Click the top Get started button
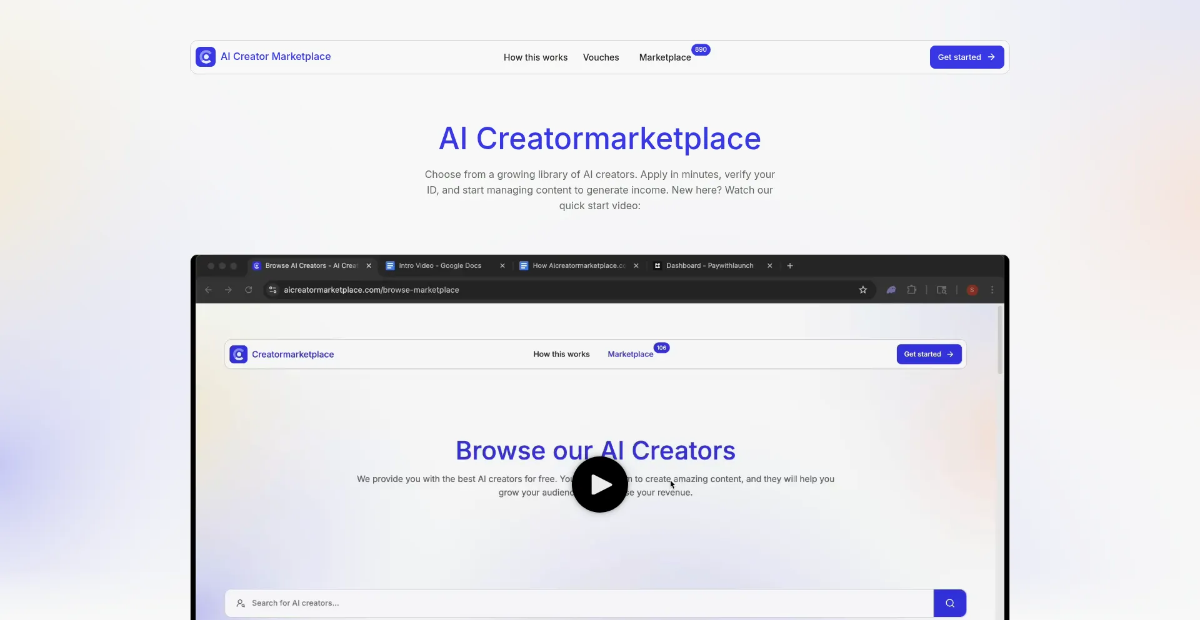This screenshot has width=1200, height=620. point(967,57)
